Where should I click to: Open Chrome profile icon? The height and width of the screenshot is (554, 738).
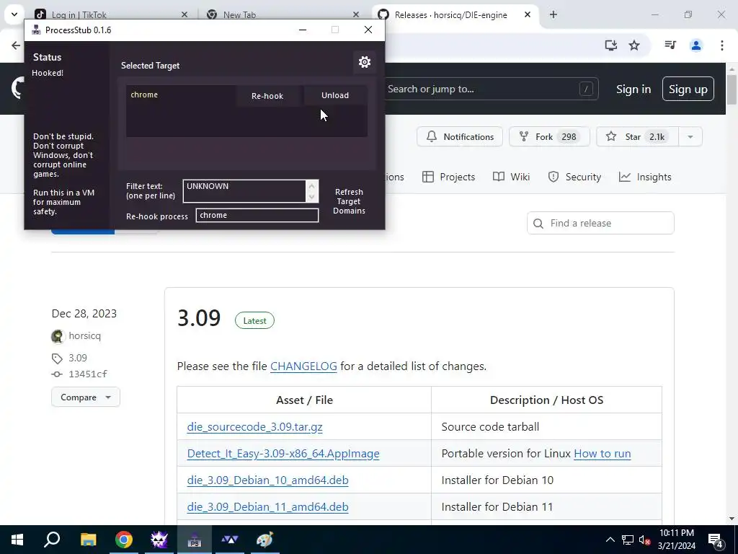696,45
